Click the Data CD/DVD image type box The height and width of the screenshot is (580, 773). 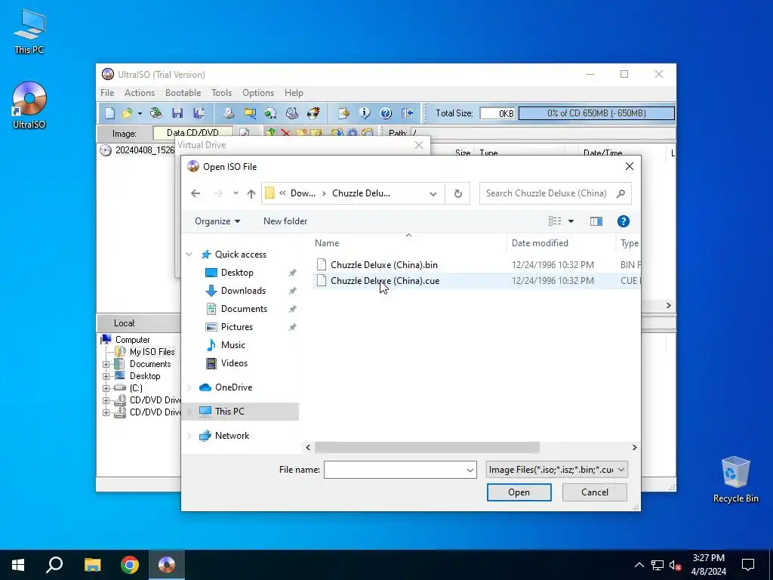192,132
